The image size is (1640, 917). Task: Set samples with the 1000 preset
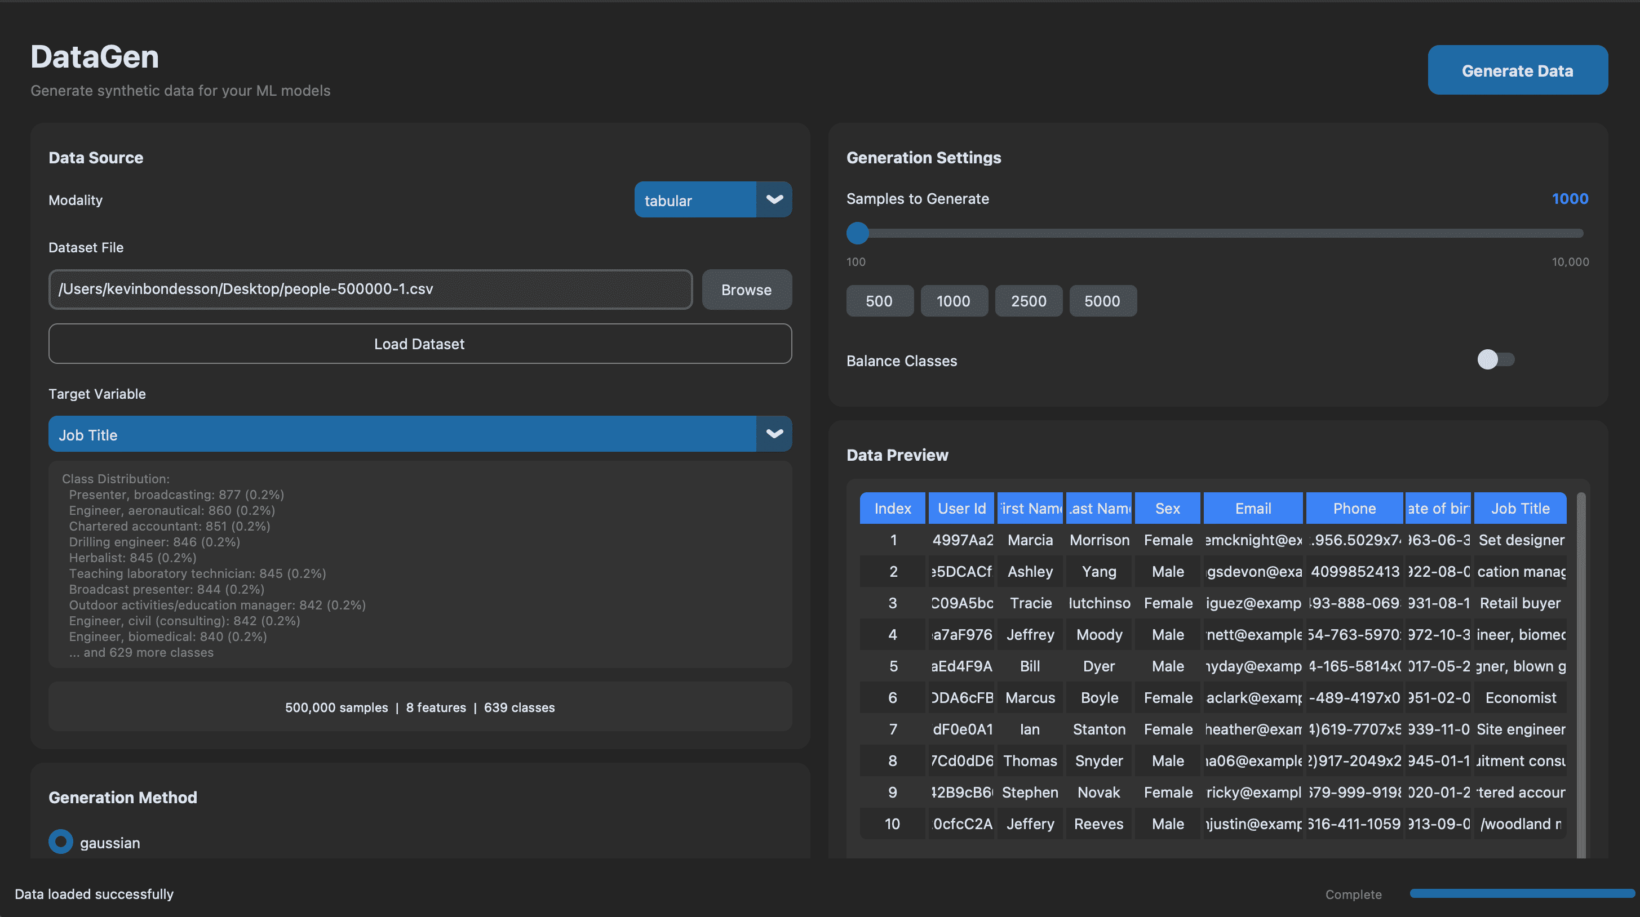tap(953, 301)
